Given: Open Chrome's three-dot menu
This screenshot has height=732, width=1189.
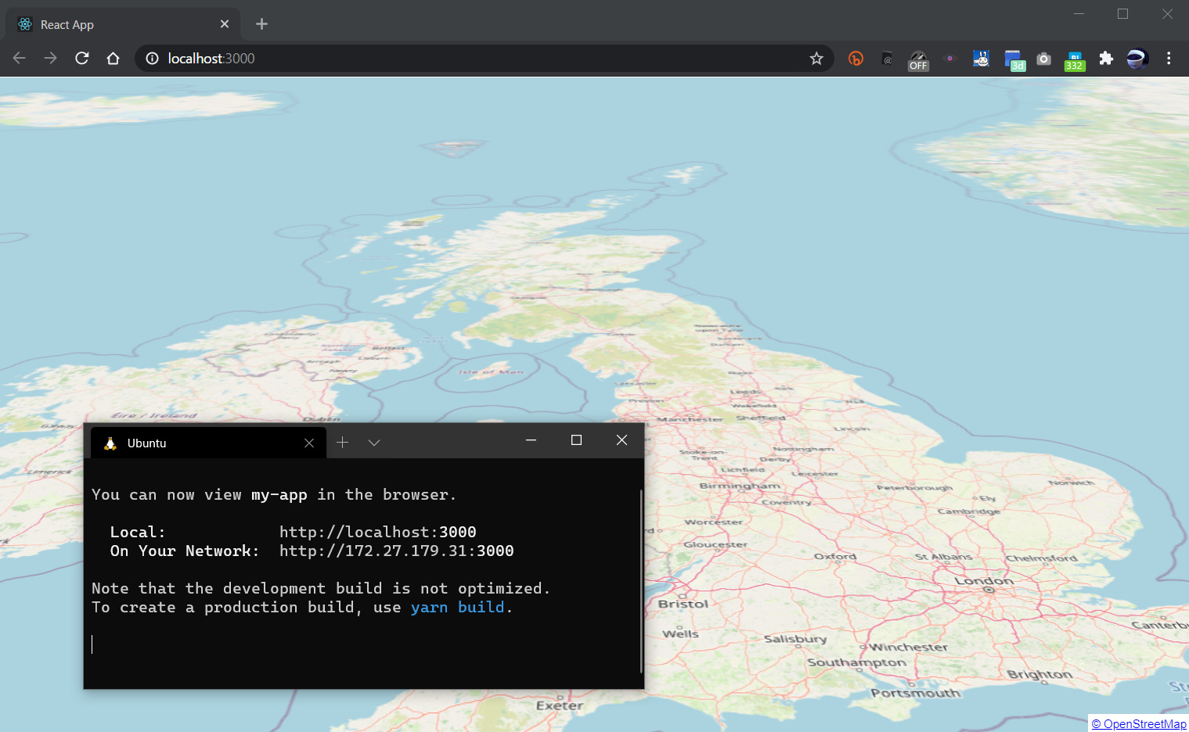Looking at the screenshot, I should (x=1169, y=59).
